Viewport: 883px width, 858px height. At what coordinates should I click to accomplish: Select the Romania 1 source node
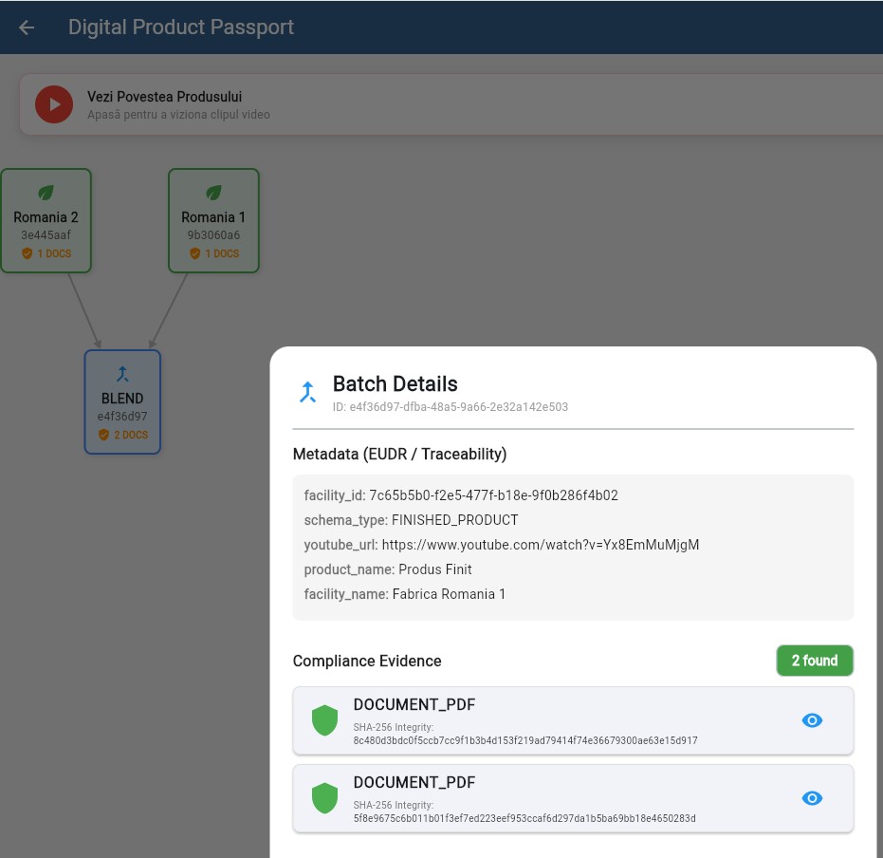(214, 221)
